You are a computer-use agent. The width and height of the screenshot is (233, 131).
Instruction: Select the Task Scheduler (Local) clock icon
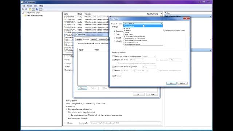tap(23, 13)
